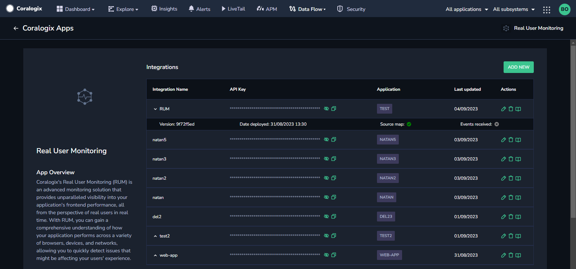
Task: Delete the natan integration
Action: tap(511, 197)
